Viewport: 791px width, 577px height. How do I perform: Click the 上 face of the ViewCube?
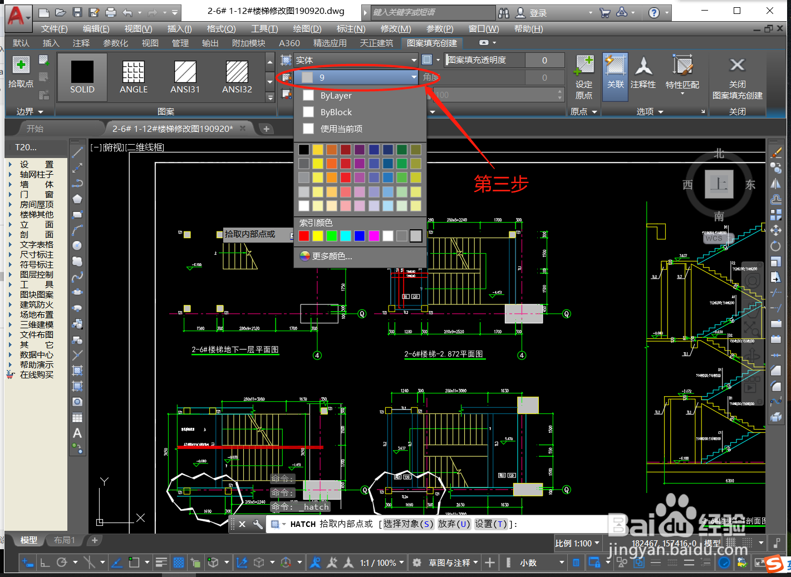click(x=719, y=184)
